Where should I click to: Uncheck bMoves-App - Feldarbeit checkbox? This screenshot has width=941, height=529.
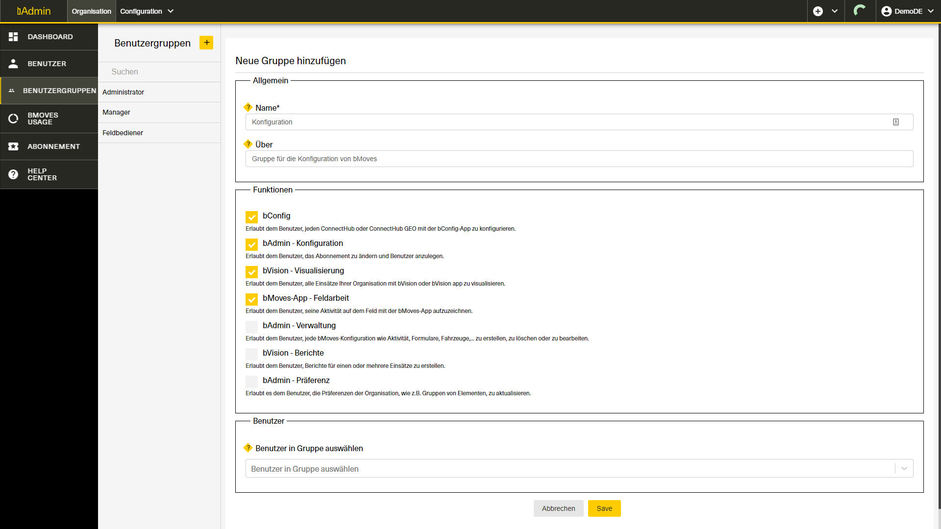251,299
